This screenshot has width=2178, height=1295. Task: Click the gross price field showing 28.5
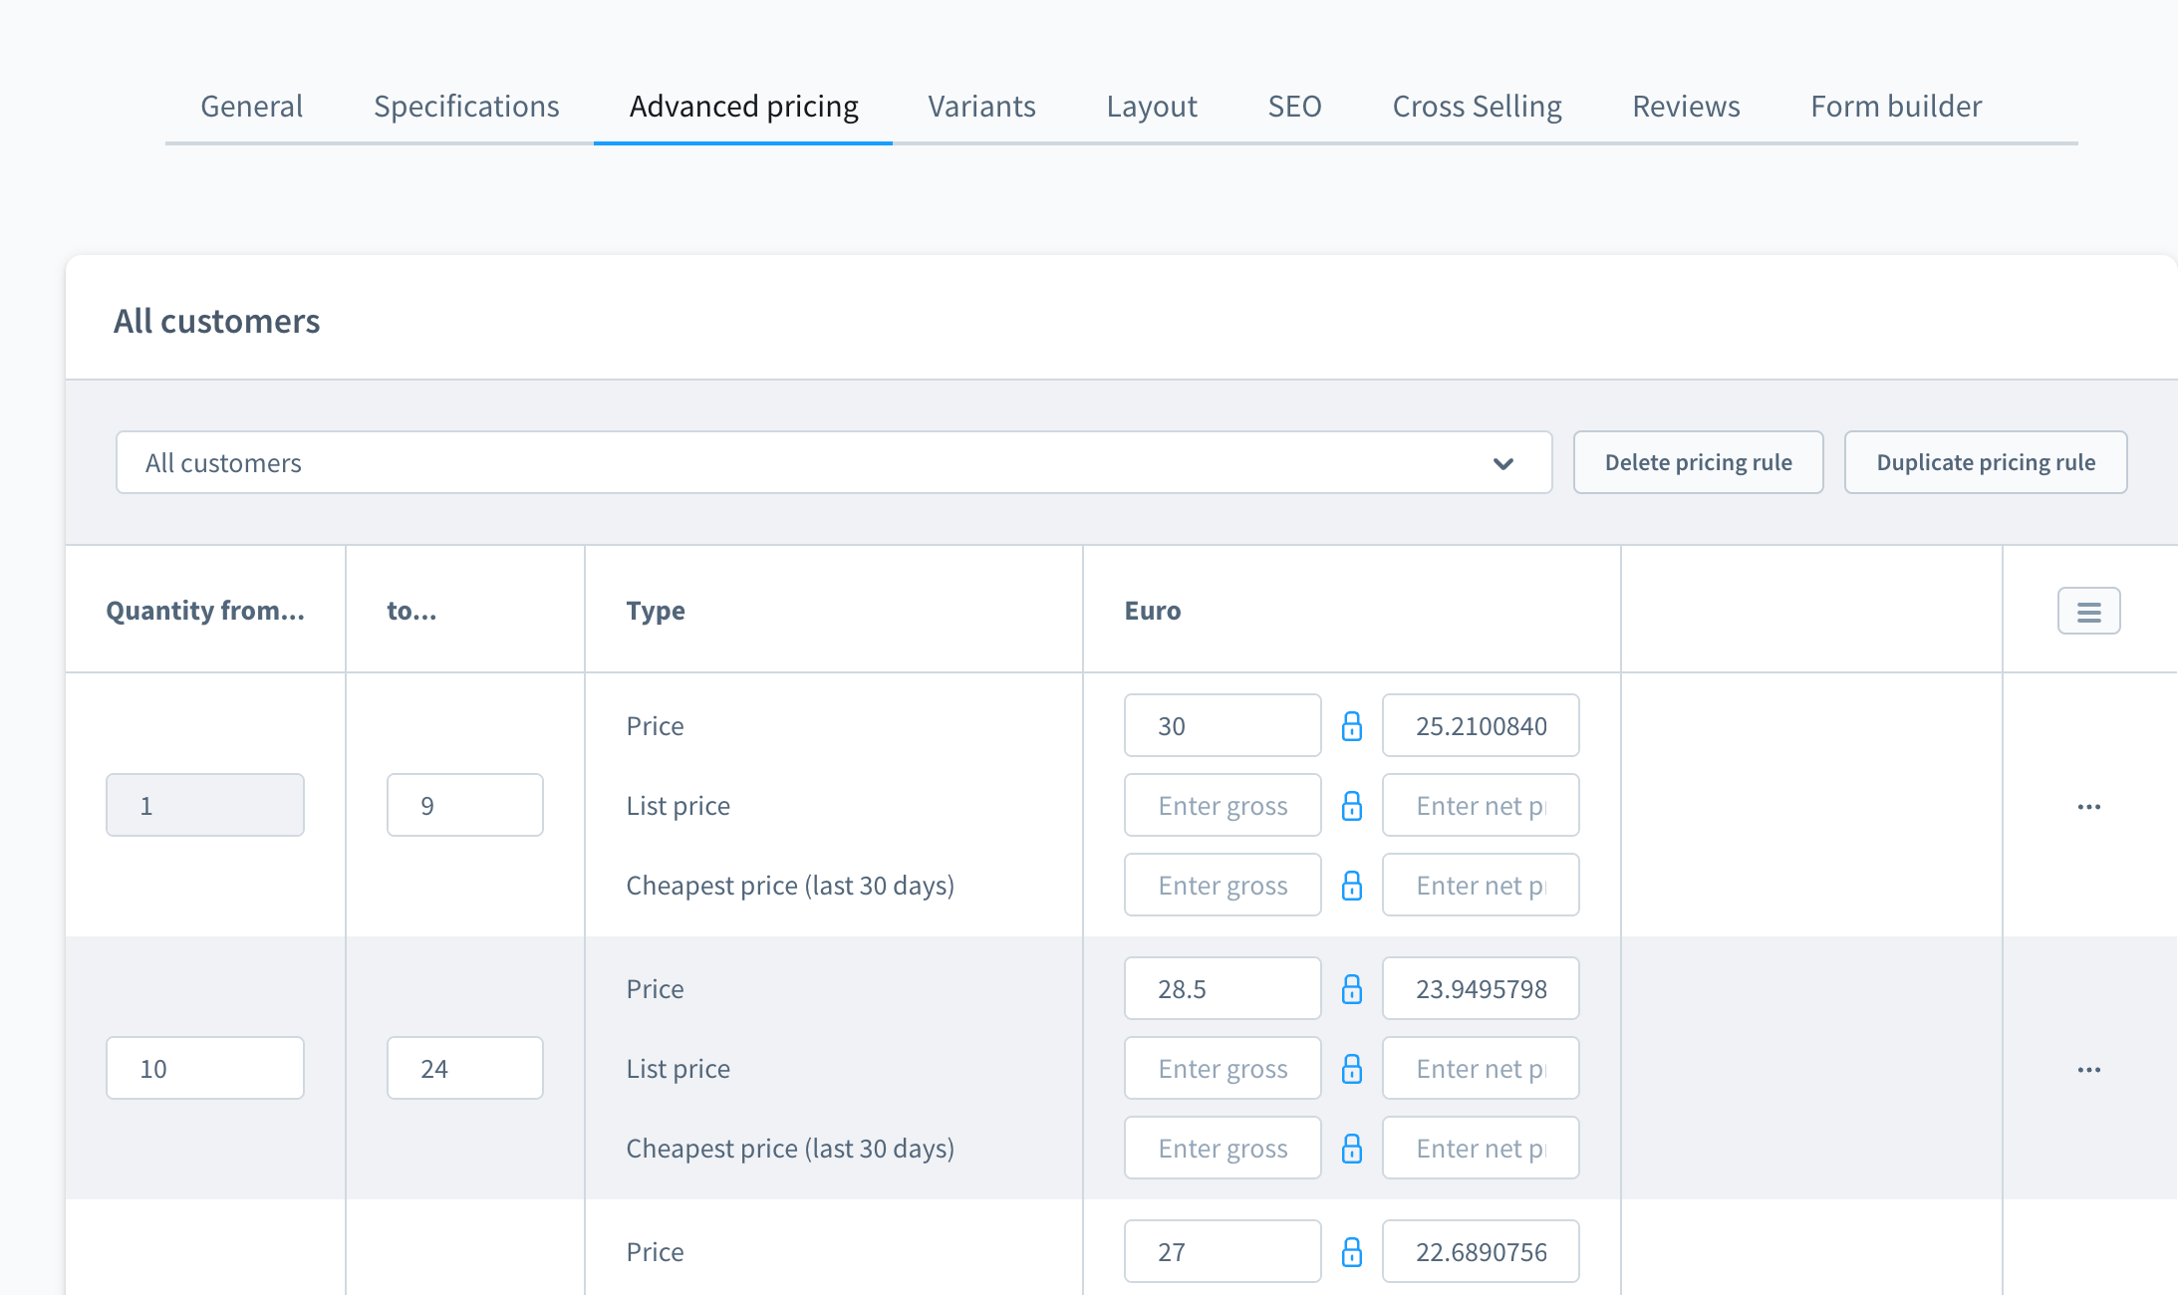click(x=1223, y=988)
